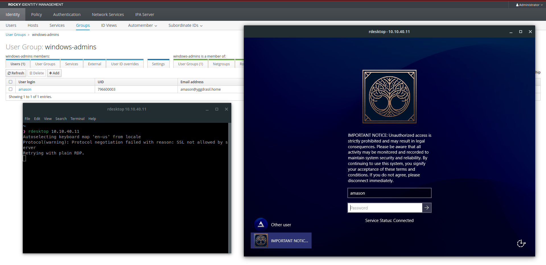
Task: Open the Subordinate IDs dropdown
Action: (186, 25)
